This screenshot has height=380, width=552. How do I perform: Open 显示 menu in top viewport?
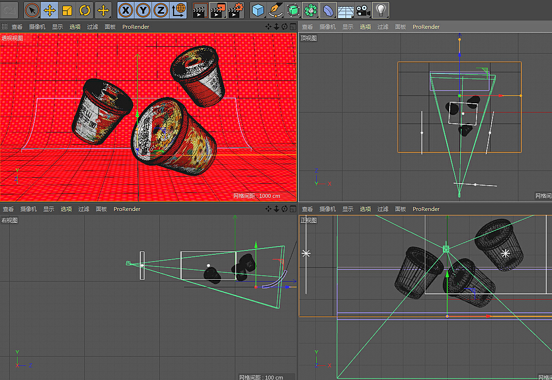(348, 27)
